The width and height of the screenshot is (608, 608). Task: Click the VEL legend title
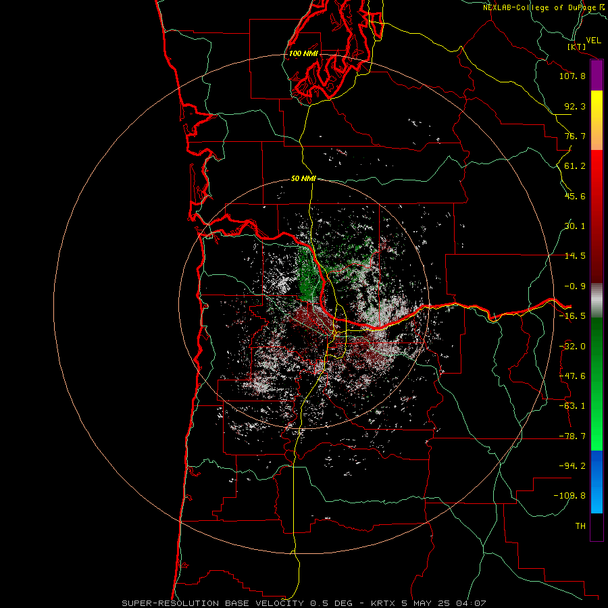pos(593,41)
